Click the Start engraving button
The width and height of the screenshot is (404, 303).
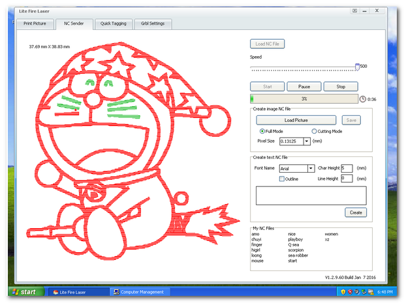267,87
